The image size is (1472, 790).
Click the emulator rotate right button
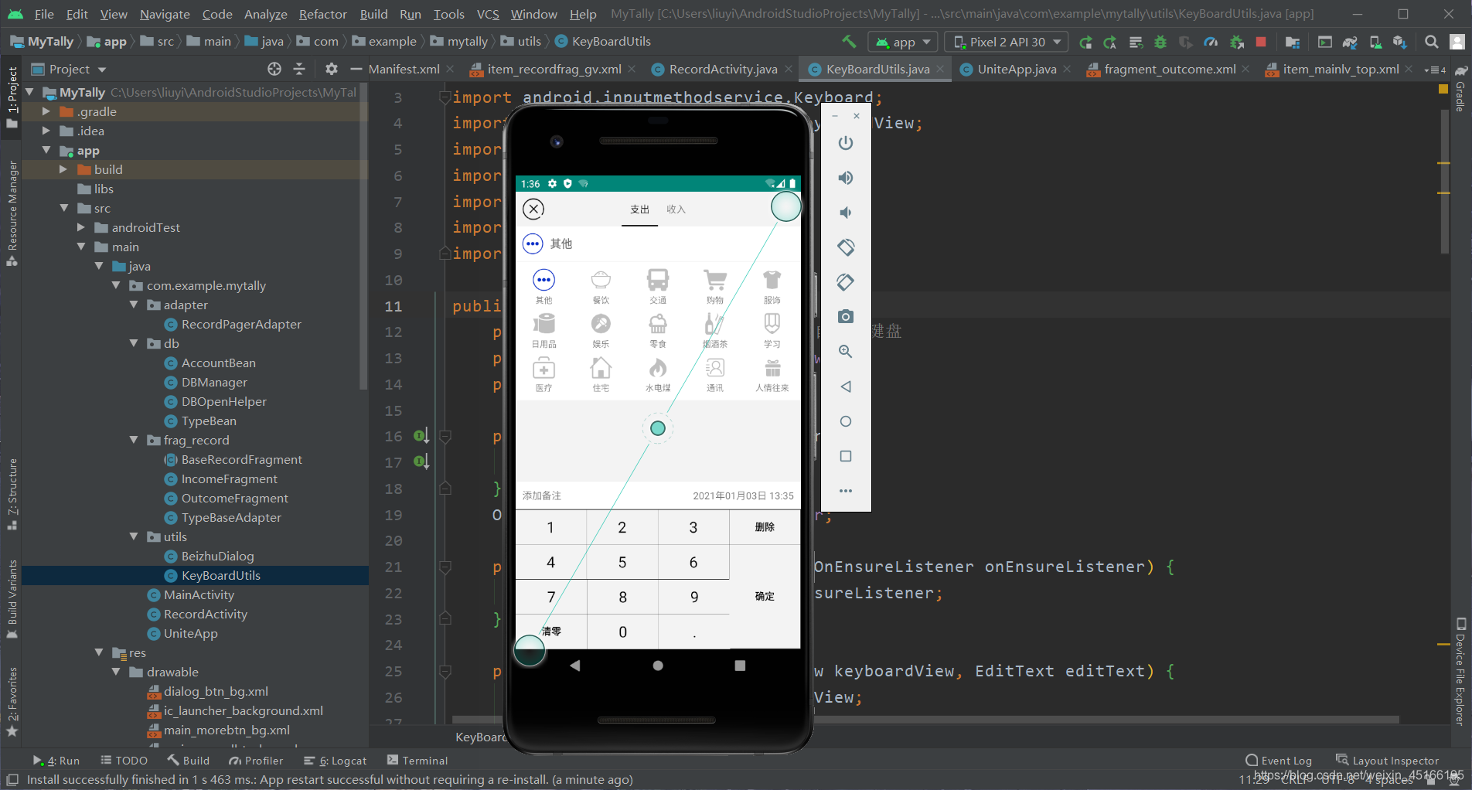pyautogui.click(x=846, y=282)
